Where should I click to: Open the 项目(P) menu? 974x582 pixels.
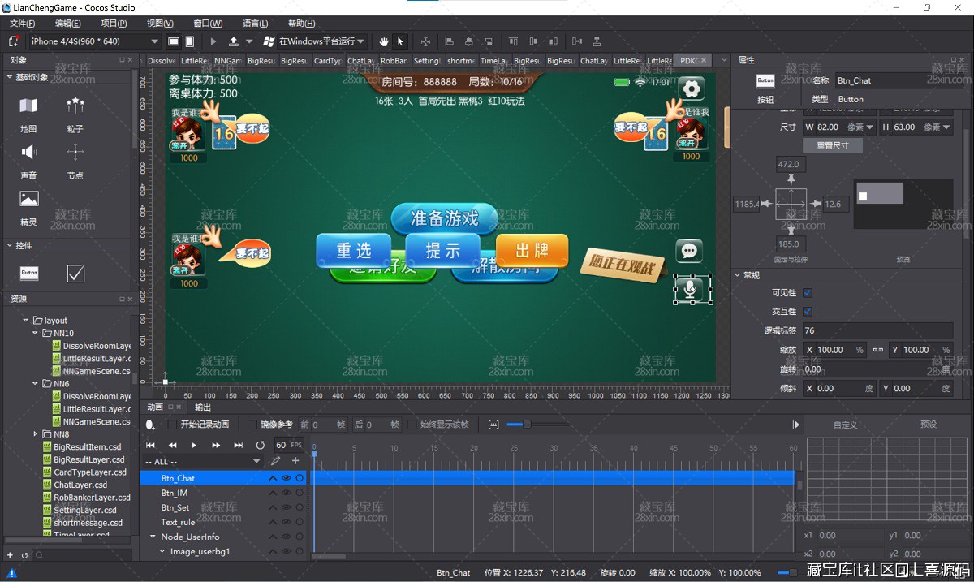coord(114,24)
